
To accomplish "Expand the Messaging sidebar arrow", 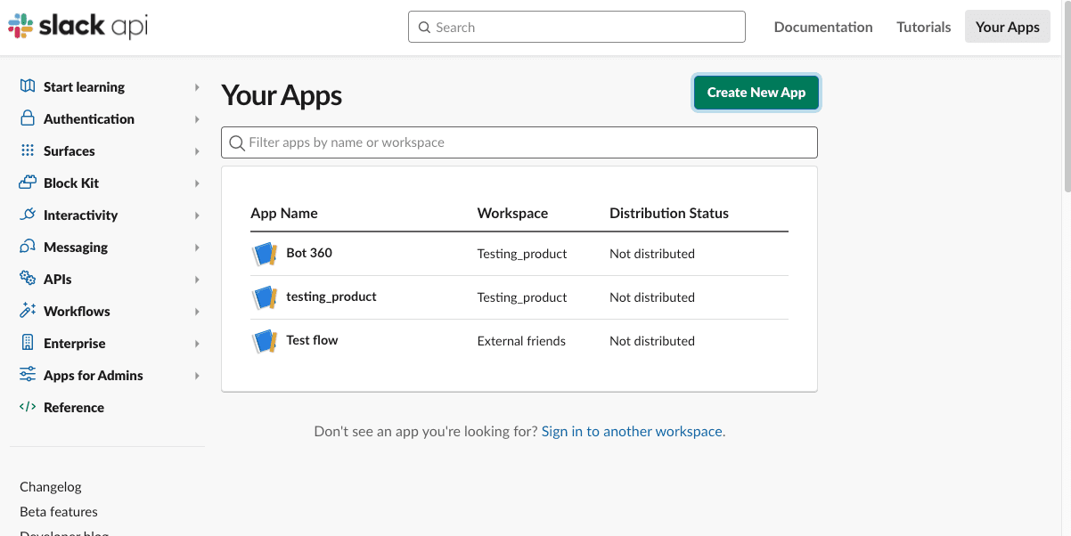I will pos(197,248).
